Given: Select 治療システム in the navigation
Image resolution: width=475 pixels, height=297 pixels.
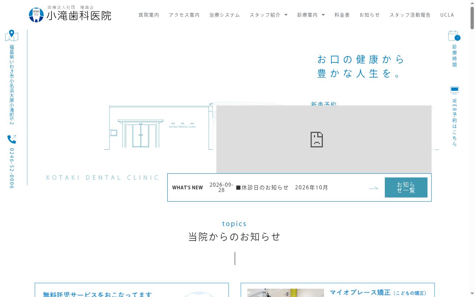Looking at the screenshot, I should tap(225, 15).
